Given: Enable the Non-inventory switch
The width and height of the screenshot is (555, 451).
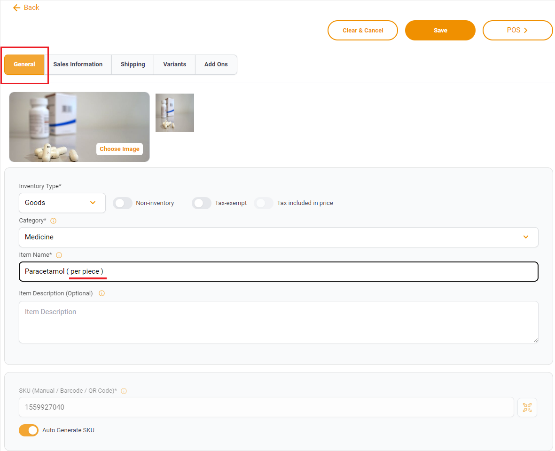Looking at the screenshot, I should point(123,203).
